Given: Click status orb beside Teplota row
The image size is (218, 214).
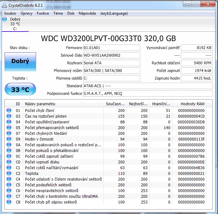Looking at the screenshot, I should click(x=9, y=173).
